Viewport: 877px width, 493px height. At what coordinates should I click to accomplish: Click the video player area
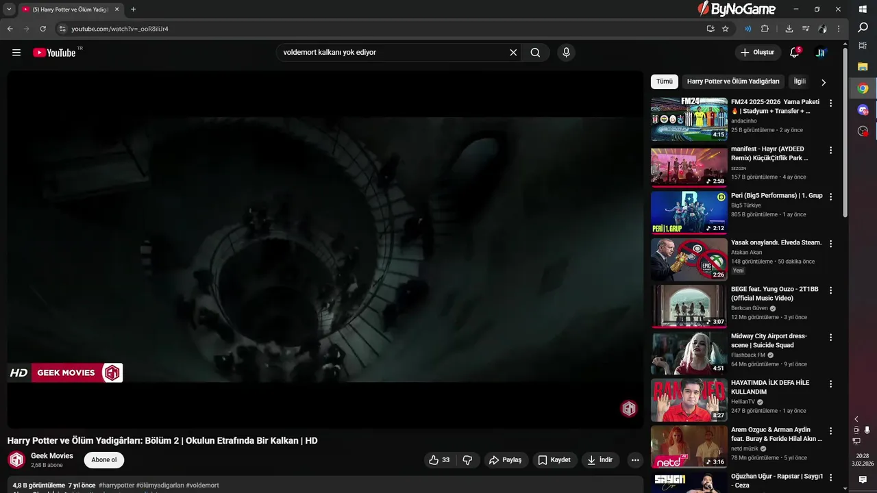point(325,249)
